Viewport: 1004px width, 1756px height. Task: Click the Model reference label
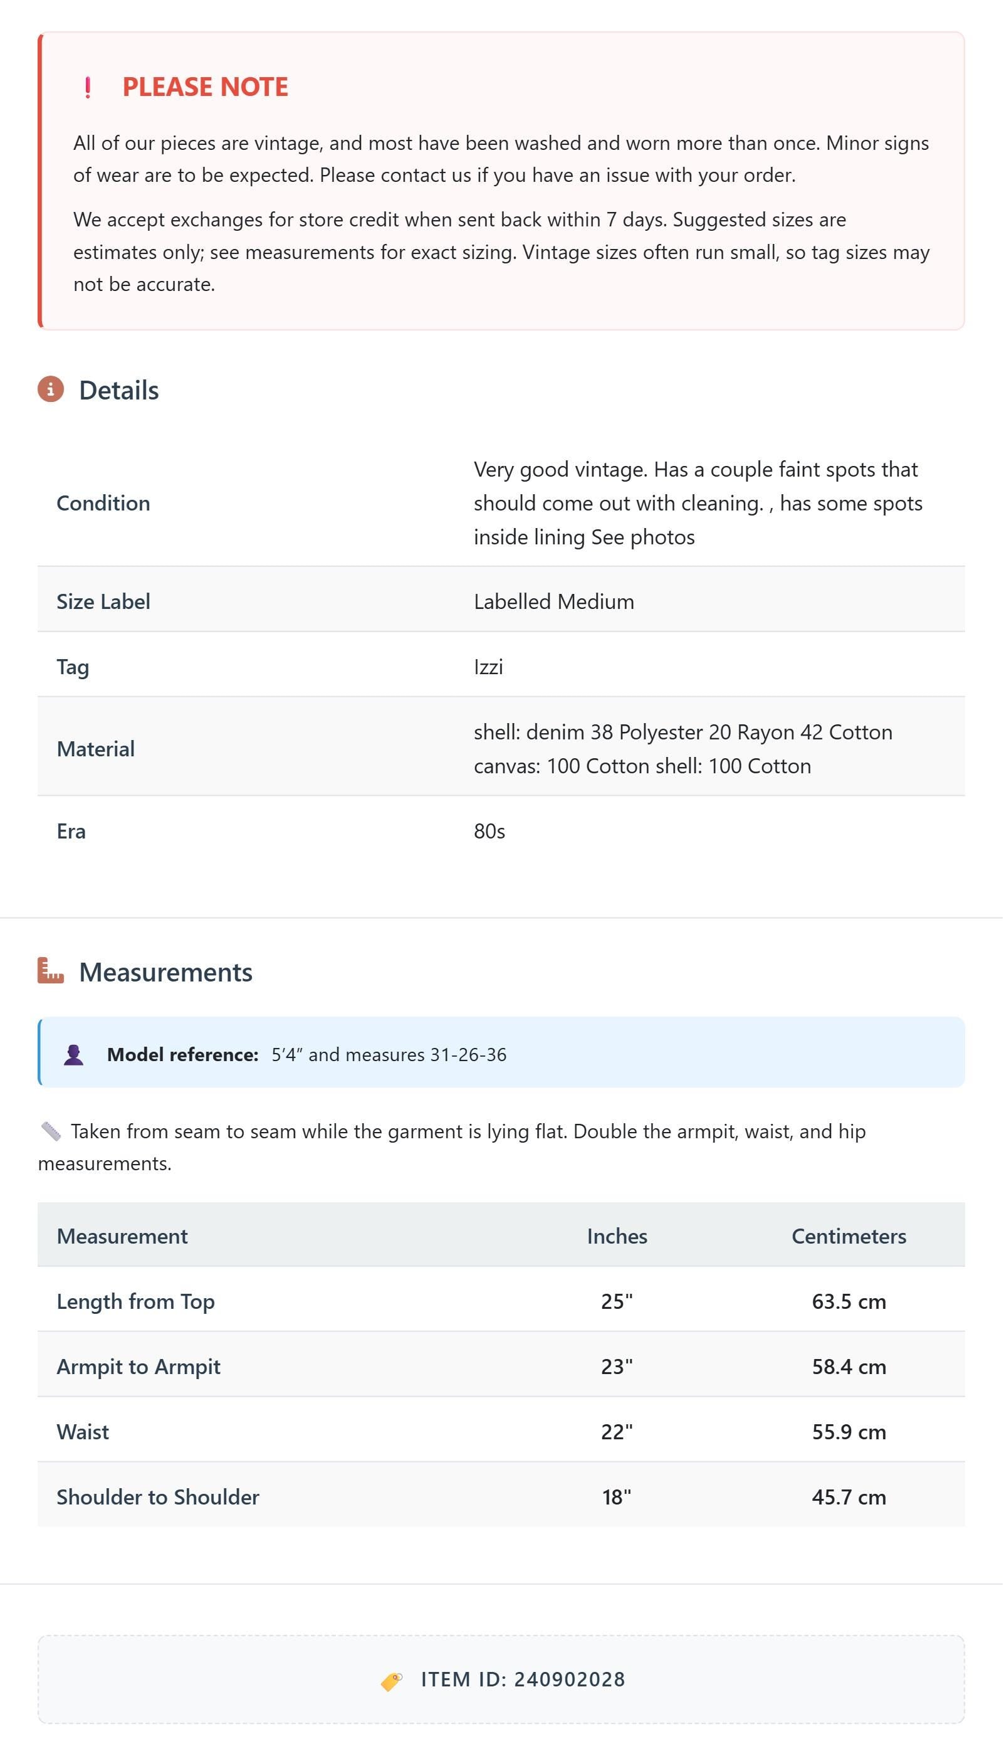pyautogui.click(x=183, y=1055)
